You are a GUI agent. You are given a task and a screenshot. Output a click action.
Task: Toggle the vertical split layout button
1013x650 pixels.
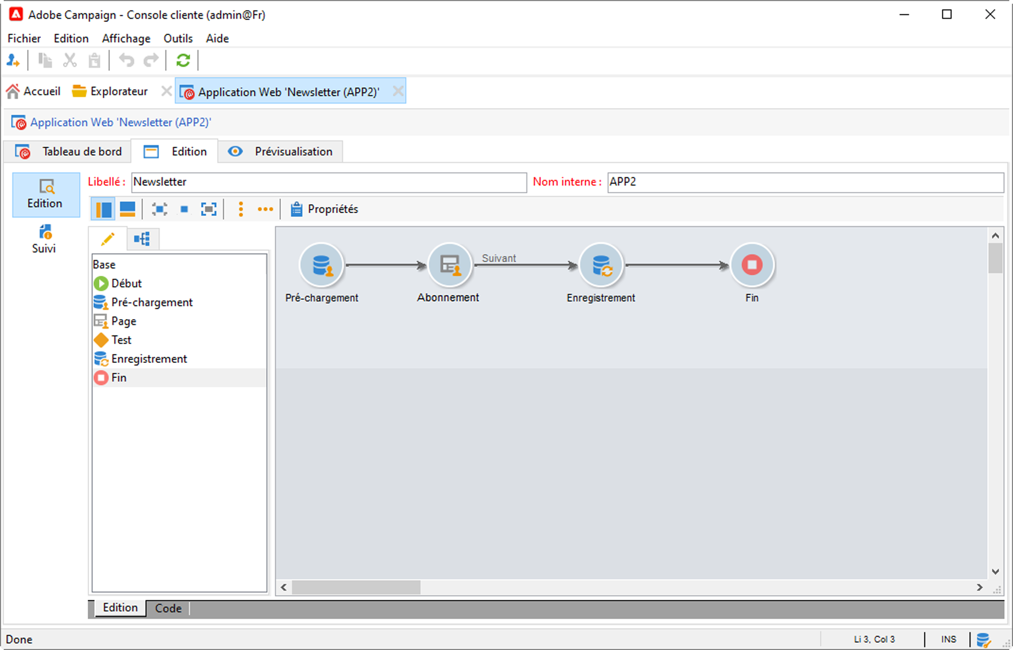(x=103, y=209)
